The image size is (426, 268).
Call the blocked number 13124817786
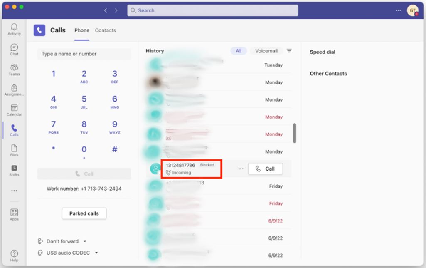(265, 169)
